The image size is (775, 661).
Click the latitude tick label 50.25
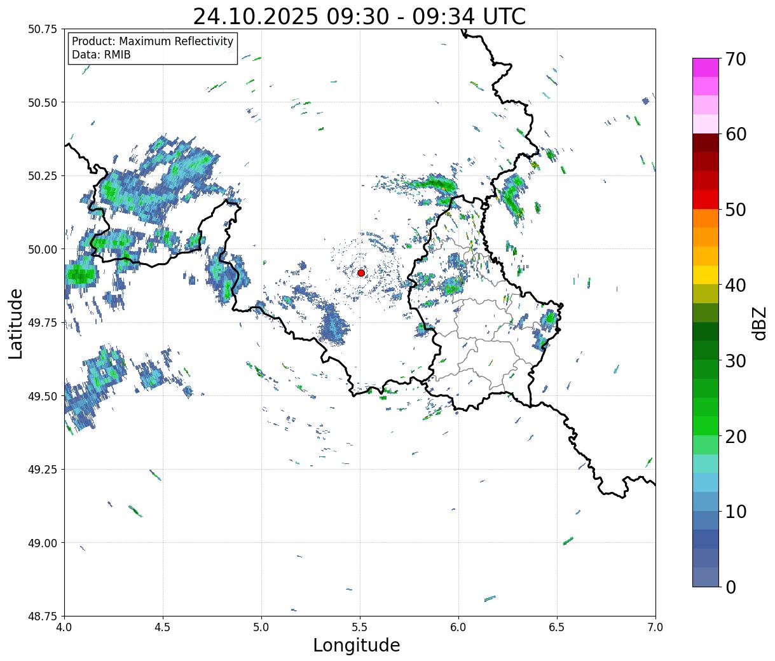[x=43, y=176]
